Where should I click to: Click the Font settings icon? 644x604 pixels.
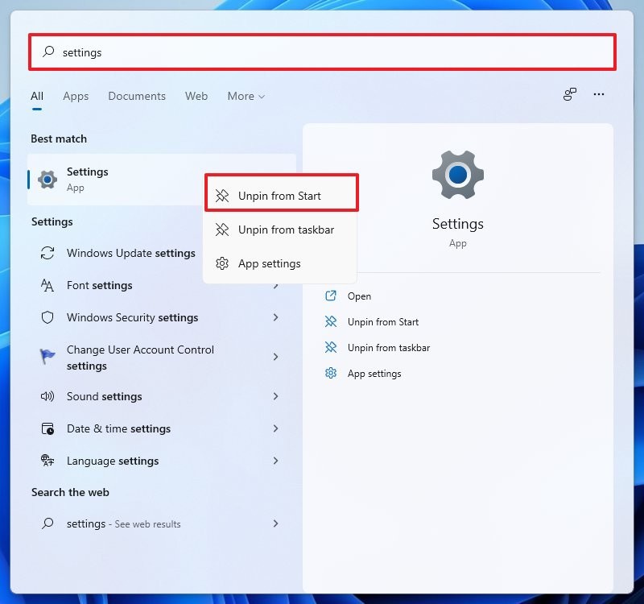tap(47, 285)
